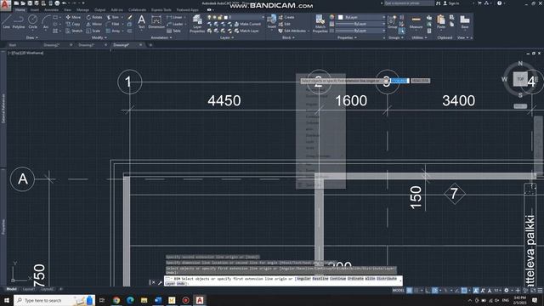544x306 pixels.
Task: Select the Line draw tool
Action: click(x=6, y=22)
